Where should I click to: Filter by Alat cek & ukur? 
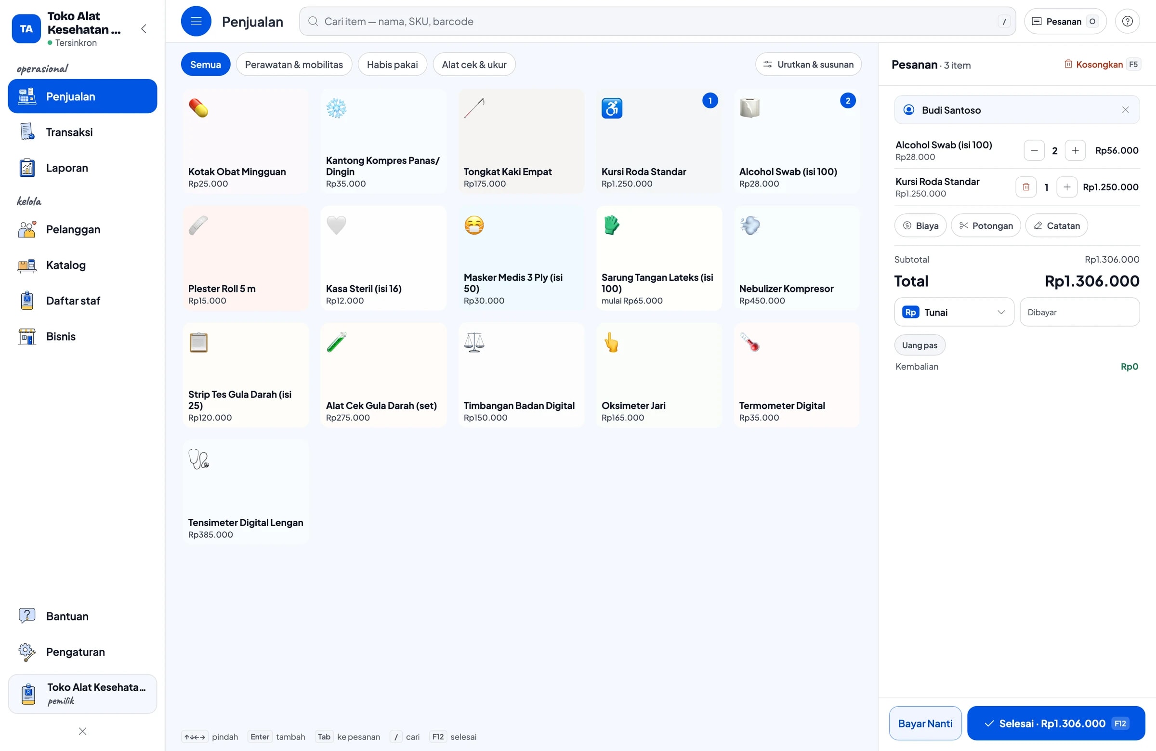point(474,64)
